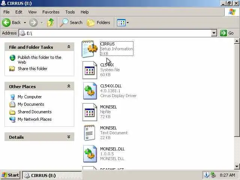Viewport: 240px width, 180px height.
Task: Click the drive icon in the address bar
Action: click(x=22, y=33)
